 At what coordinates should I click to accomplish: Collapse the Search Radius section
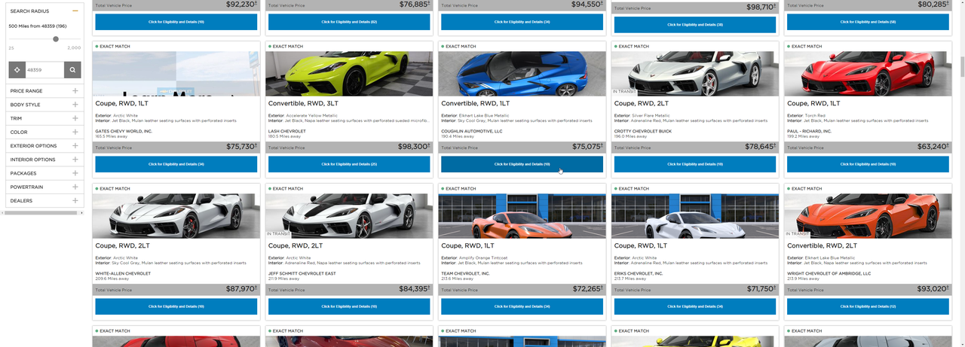[x=75, y=11]
